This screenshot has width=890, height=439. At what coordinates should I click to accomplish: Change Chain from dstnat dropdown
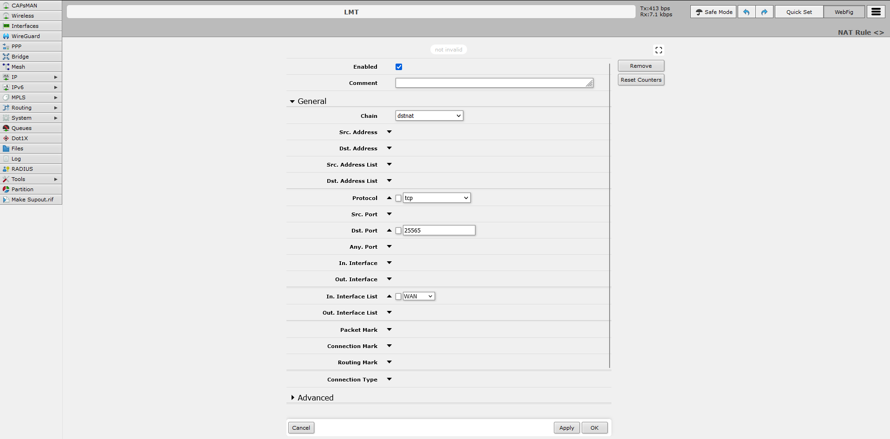point(428,116)
